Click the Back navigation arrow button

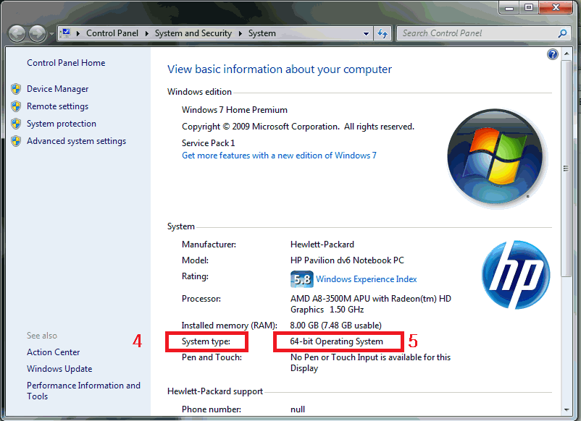pos(17,33)
